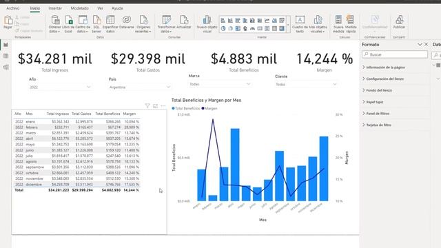
Task: Collapse Formato pane with chevron
Action: coord(420,44)
